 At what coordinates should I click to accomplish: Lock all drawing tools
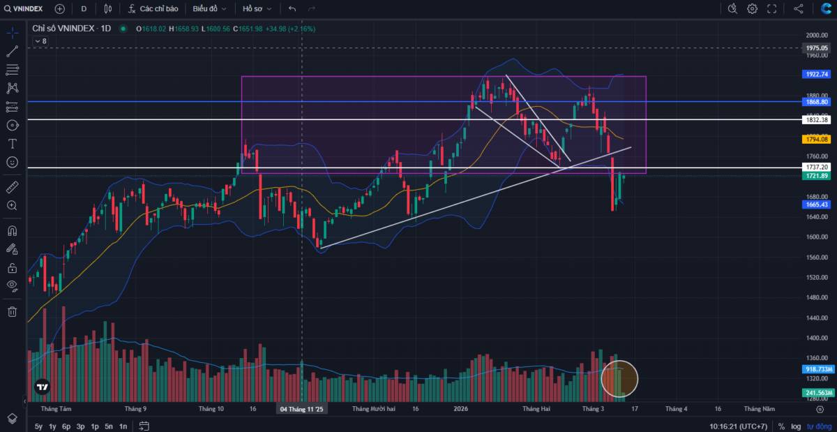pyautogui.click(x=12, y=268)
